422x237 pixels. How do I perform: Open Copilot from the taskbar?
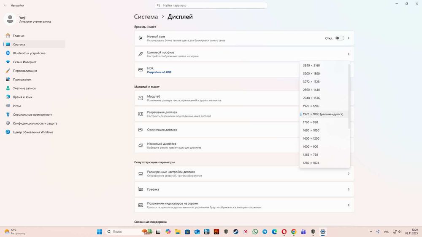point(168,232)
